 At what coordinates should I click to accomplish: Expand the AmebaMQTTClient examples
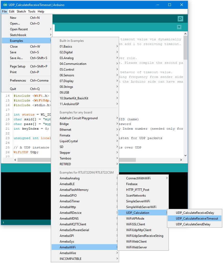coord(85,224)
